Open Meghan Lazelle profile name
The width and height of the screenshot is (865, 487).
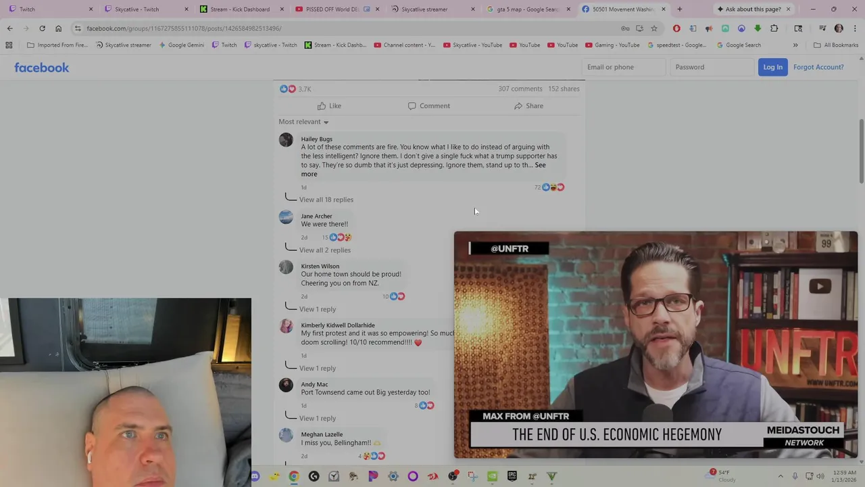point(322,434)
